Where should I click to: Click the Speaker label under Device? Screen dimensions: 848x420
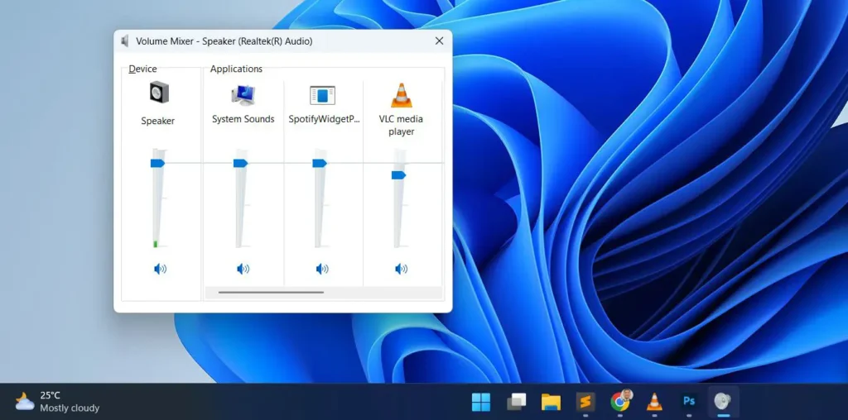coord(158,121)
